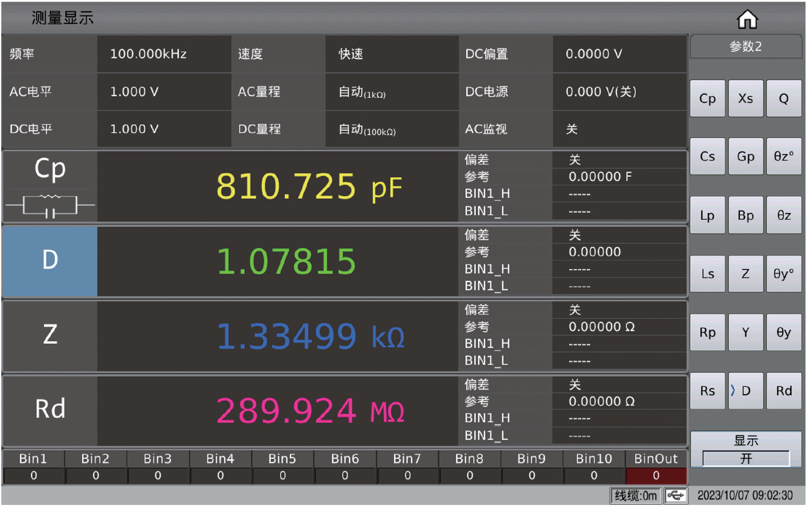Choose the Xs parameter button
The image size is (806, 506).
coord(745,99)
